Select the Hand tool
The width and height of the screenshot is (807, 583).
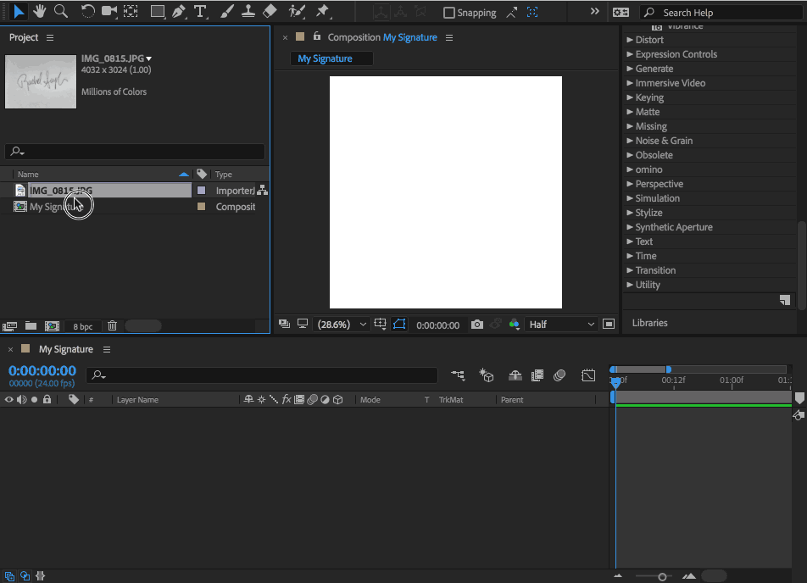coord(40,11)
